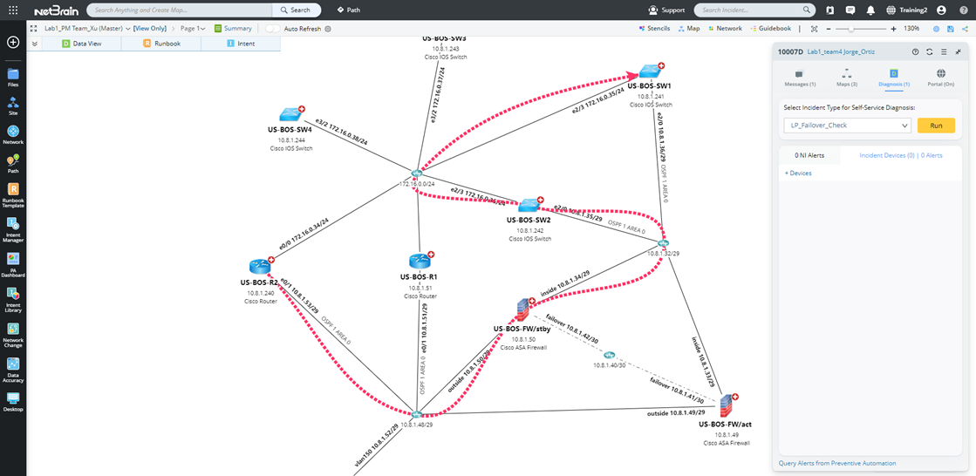
Task: Open the app launcher grid menu
Action: tap(13, 10)
